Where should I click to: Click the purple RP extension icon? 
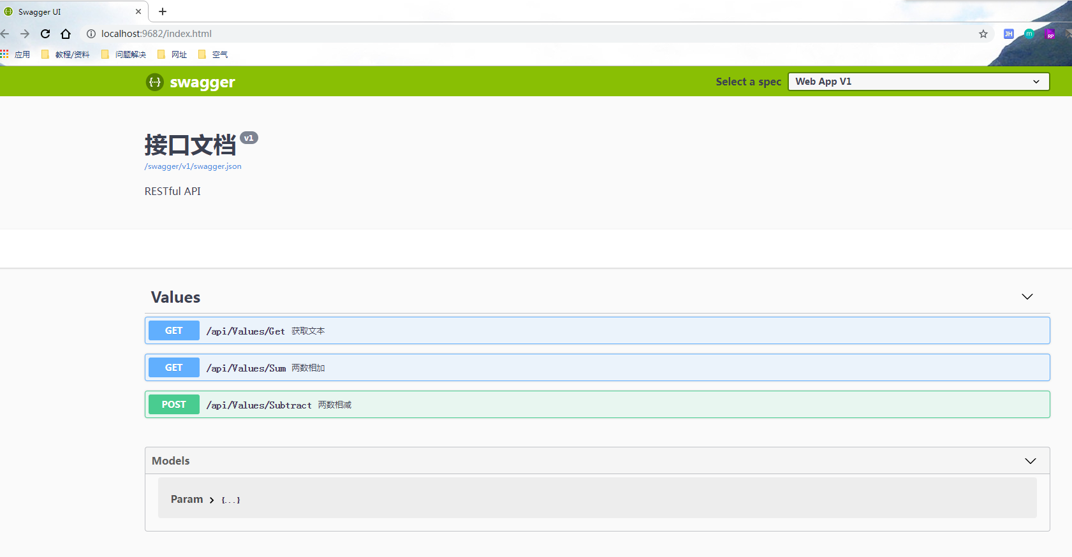click(x=1049, y=34)
